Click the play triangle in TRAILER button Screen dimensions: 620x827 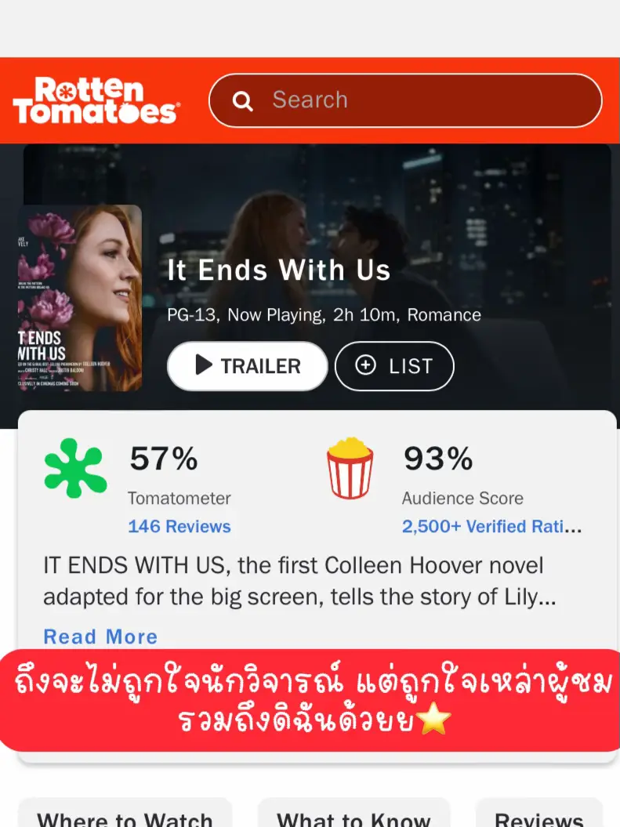(204, 365)
